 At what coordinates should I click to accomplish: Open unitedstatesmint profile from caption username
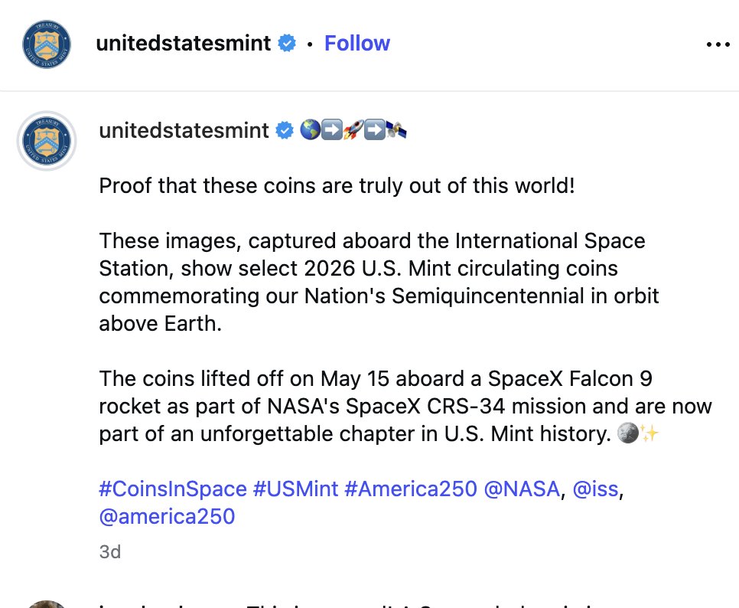(184, 130)
